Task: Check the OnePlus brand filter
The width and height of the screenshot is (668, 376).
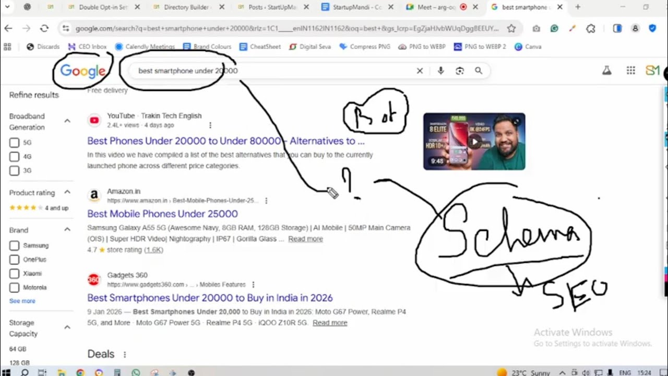Action: tap(14, 260)
